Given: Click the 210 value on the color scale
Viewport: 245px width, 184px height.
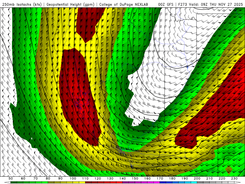Looking at the screenshot, I should pyautogui.click(x=209, y=178).
